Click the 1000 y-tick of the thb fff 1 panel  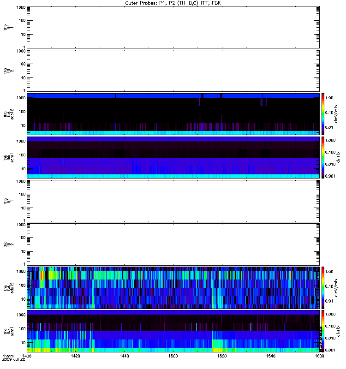pyautogui.click(x=21, y=7)
